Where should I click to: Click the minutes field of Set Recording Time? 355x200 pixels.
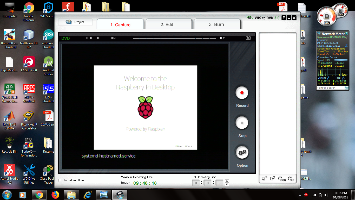(208, 183)
